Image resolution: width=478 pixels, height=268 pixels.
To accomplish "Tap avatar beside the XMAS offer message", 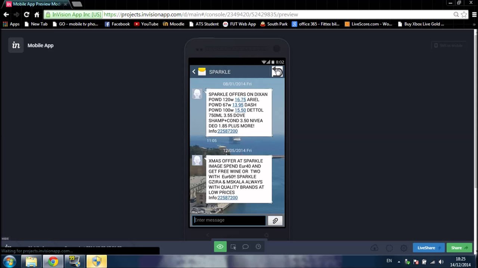I will pyautogui.click(x=197, y=160).
